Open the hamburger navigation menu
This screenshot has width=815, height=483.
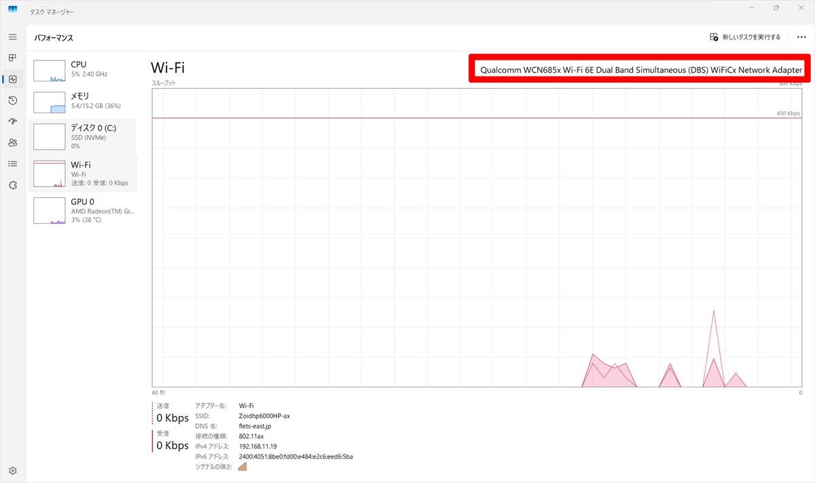pos(12,37)
